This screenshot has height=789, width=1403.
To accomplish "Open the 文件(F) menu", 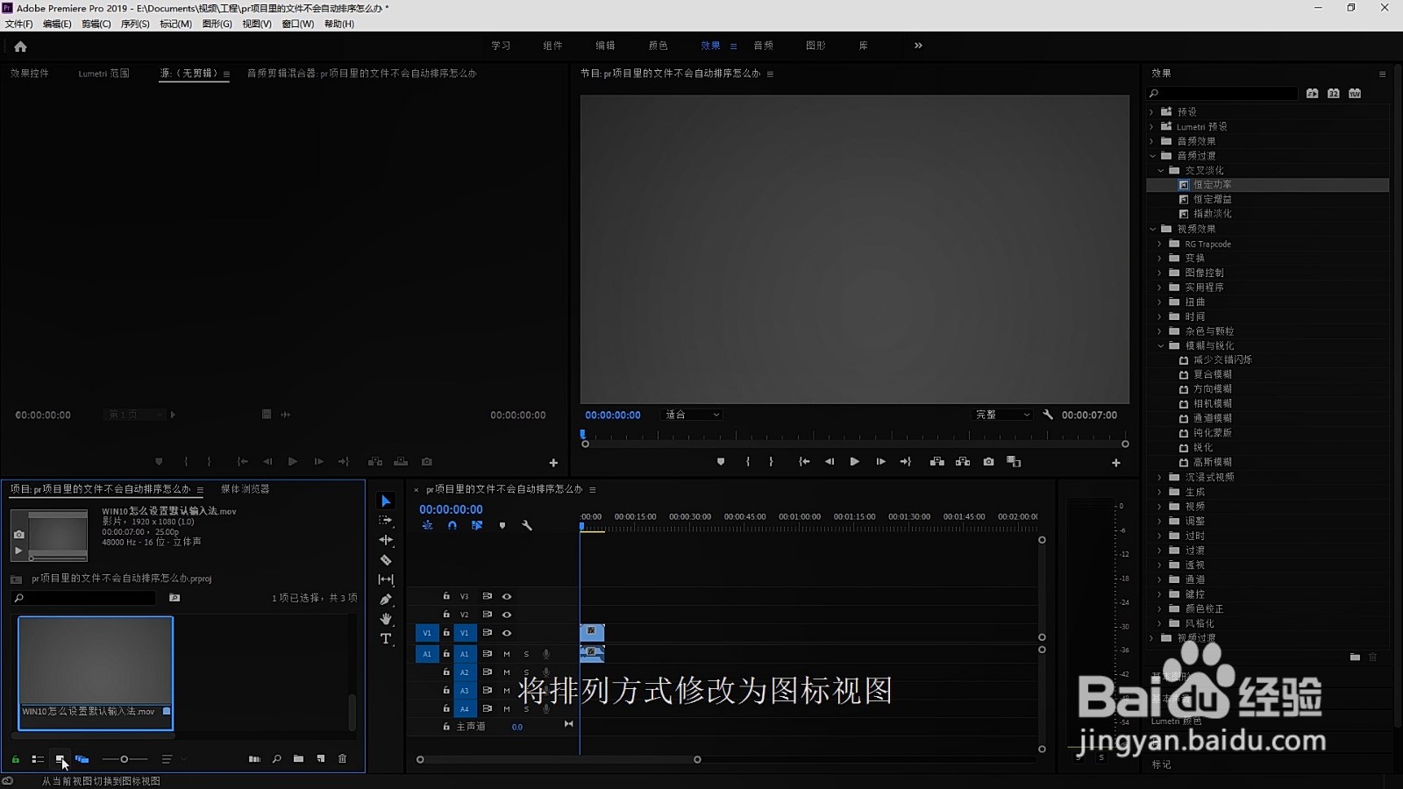I will 18,24.
